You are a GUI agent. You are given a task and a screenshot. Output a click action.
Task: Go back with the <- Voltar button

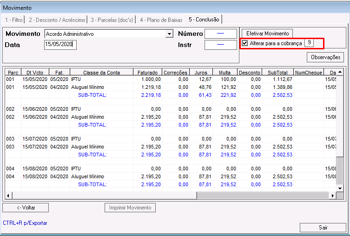coord(26,208)
